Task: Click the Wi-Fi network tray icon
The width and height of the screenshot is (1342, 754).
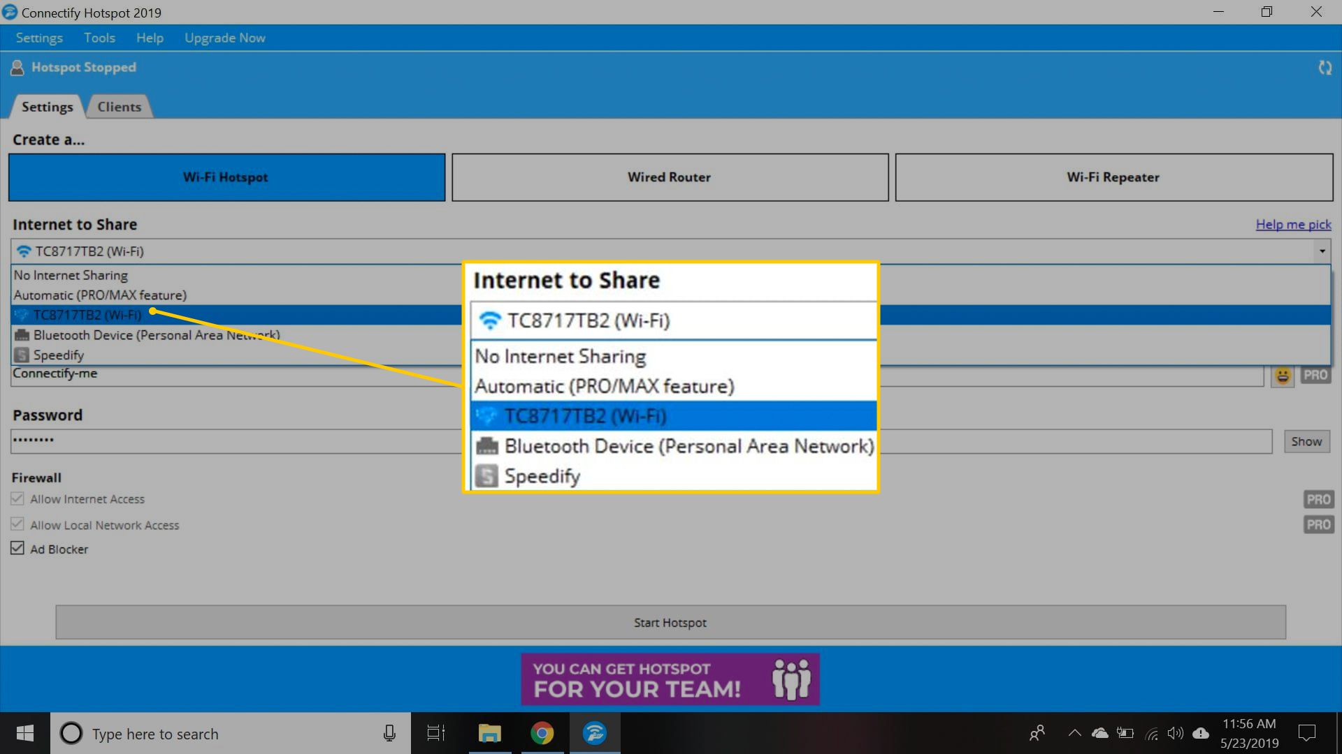Action: [1151, 733]
